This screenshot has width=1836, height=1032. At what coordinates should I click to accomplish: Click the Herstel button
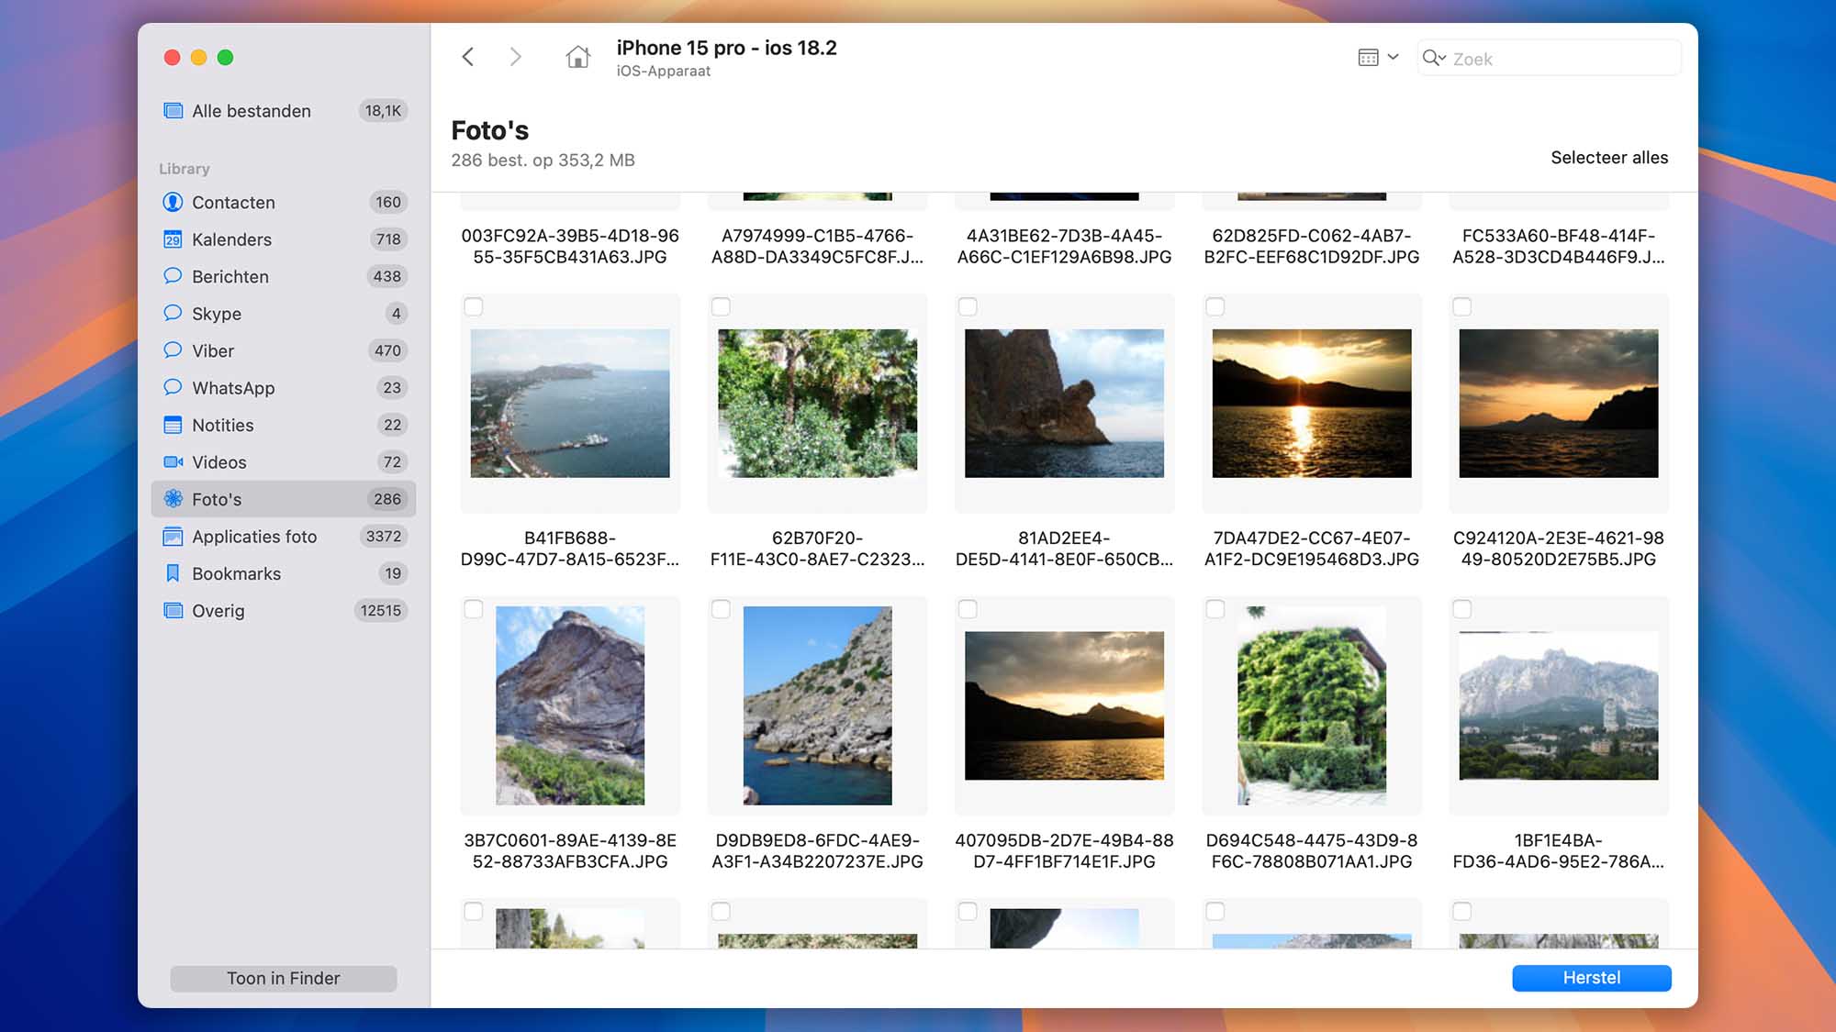pyautogui.click(x=1592, y=978)
